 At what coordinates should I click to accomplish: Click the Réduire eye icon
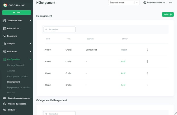5,110
